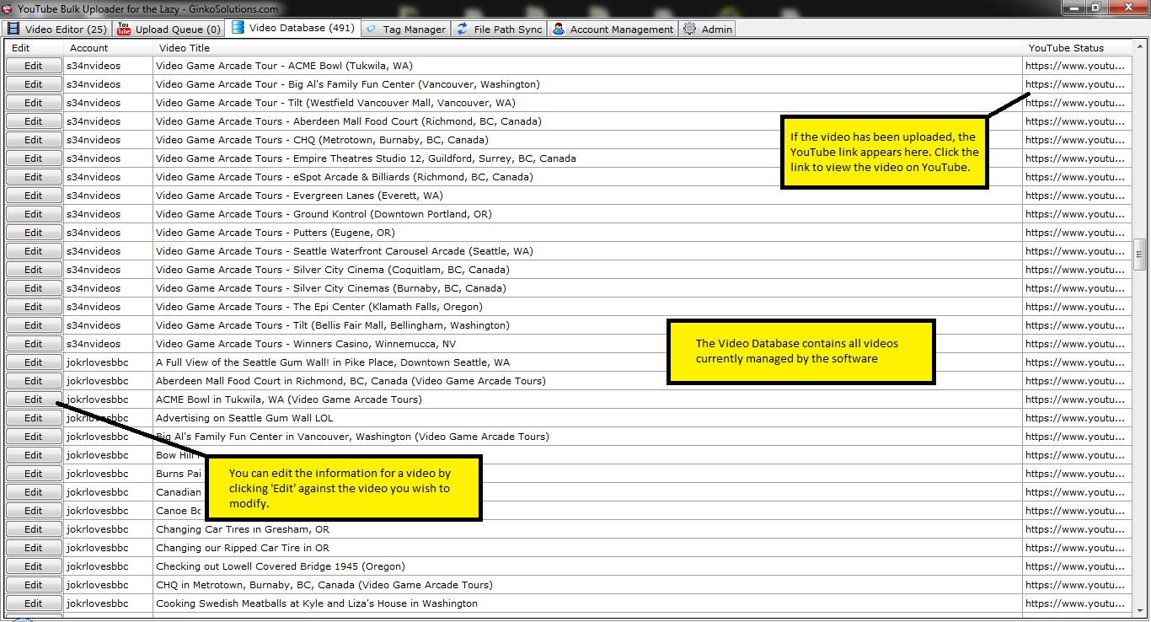The width and height of the screenshot is (1151, 622).
Task: Edit Advertising on Seattle Gum Wall LOL video
Action: coord(34,418)
